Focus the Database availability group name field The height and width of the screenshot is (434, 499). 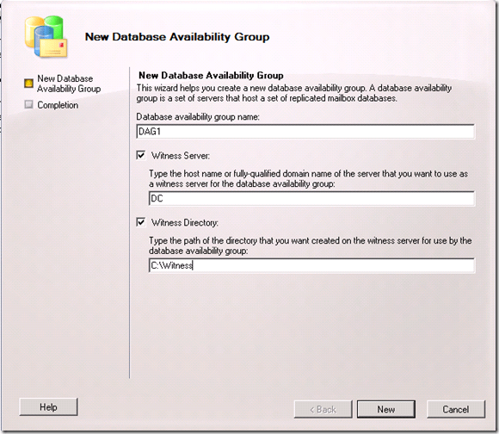pos(305,132)
